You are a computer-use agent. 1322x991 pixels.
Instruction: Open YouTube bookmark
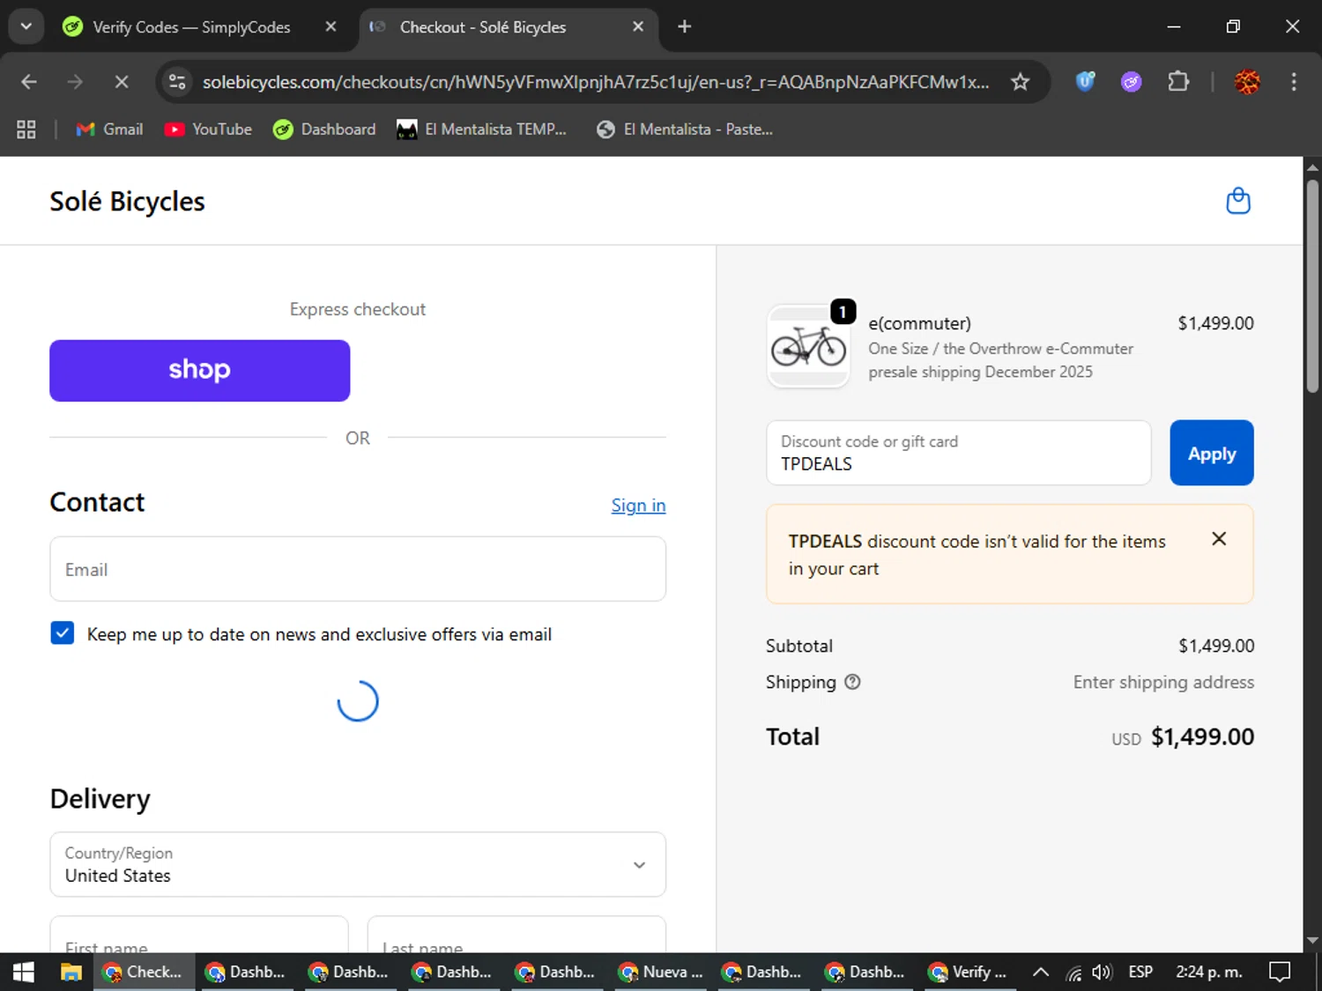click(x=208, y=129)
